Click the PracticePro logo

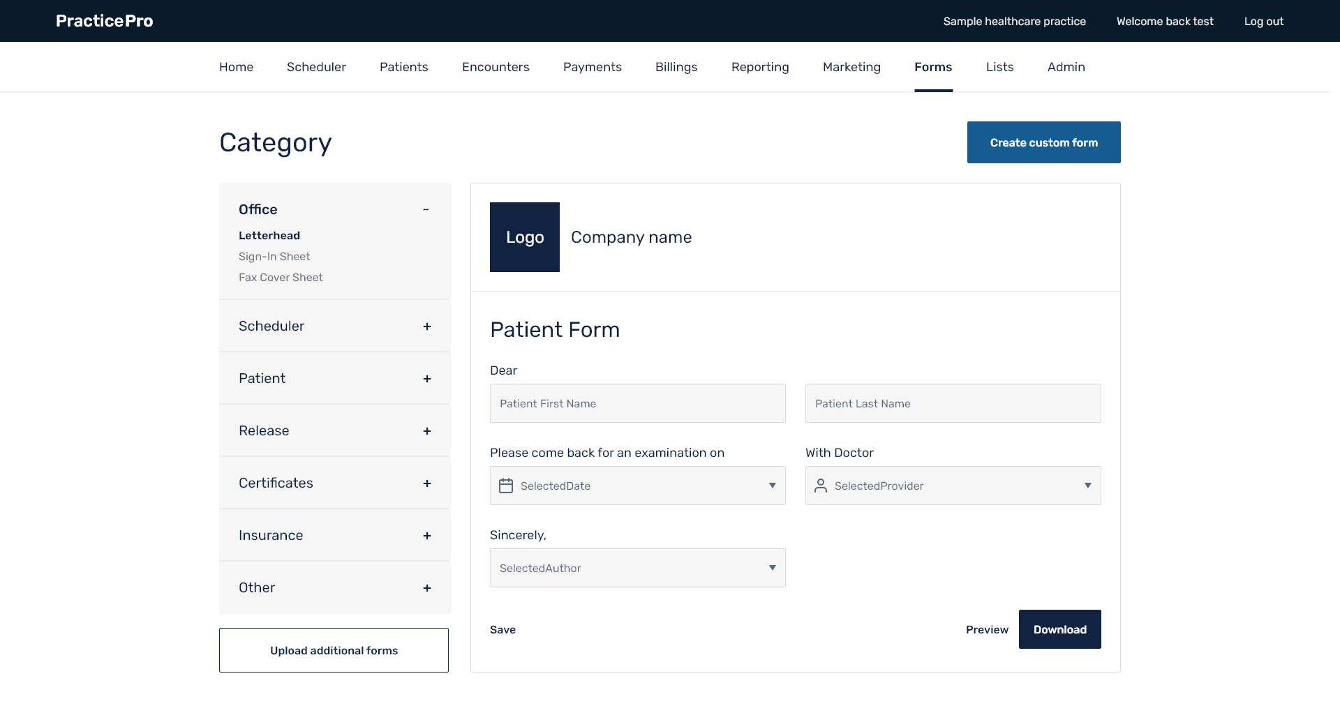[105, 21]
